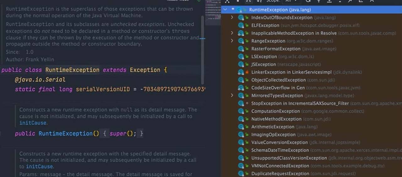Select the JSException hierarchy row
This screenshot has height=177, width=402.
(x=311, y=65)
